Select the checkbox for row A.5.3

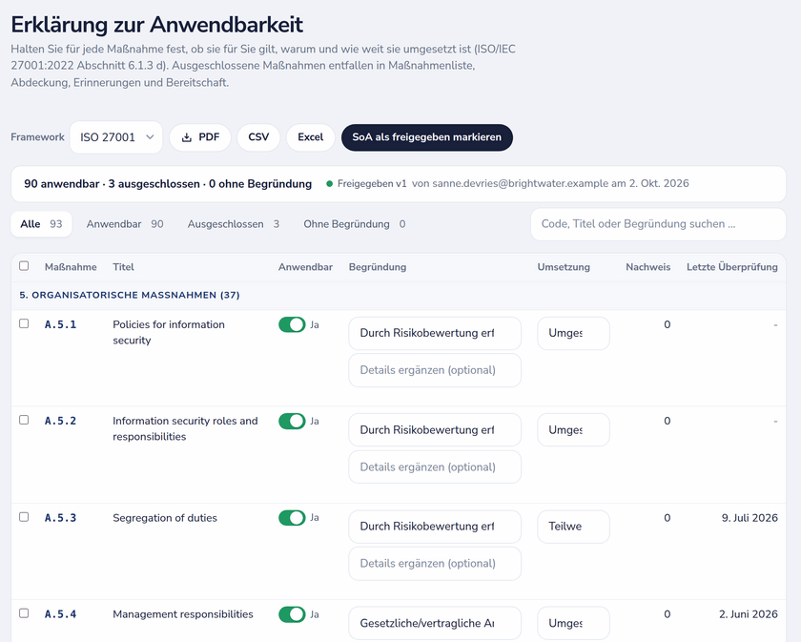click(x=24, y=517)
